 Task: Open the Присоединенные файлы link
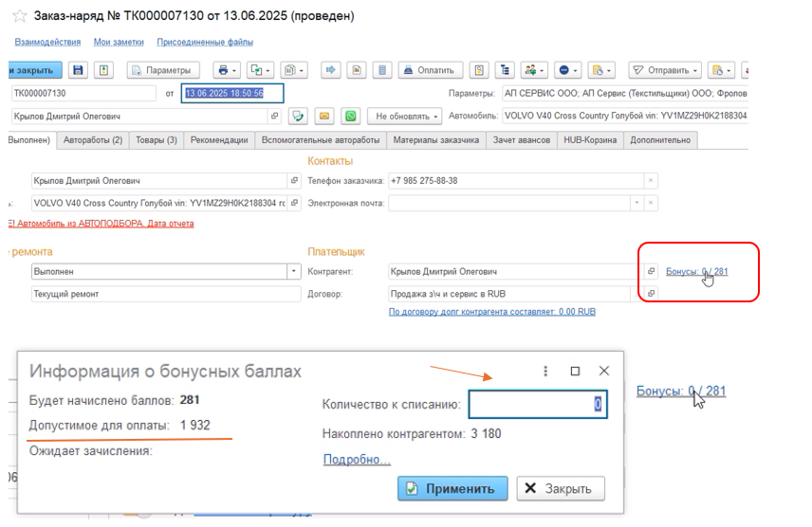click(x=205, y=42)
